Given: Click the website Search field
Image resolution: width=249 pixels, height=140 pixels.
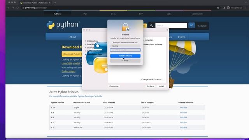Looking at the screenshot, I should point(171,25).
